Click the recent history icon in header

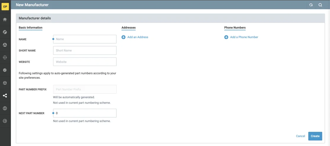tap(311, 5)
